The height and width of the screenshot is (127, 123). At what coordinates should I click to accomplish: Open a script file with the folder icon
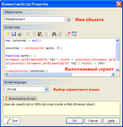(8, 34)
